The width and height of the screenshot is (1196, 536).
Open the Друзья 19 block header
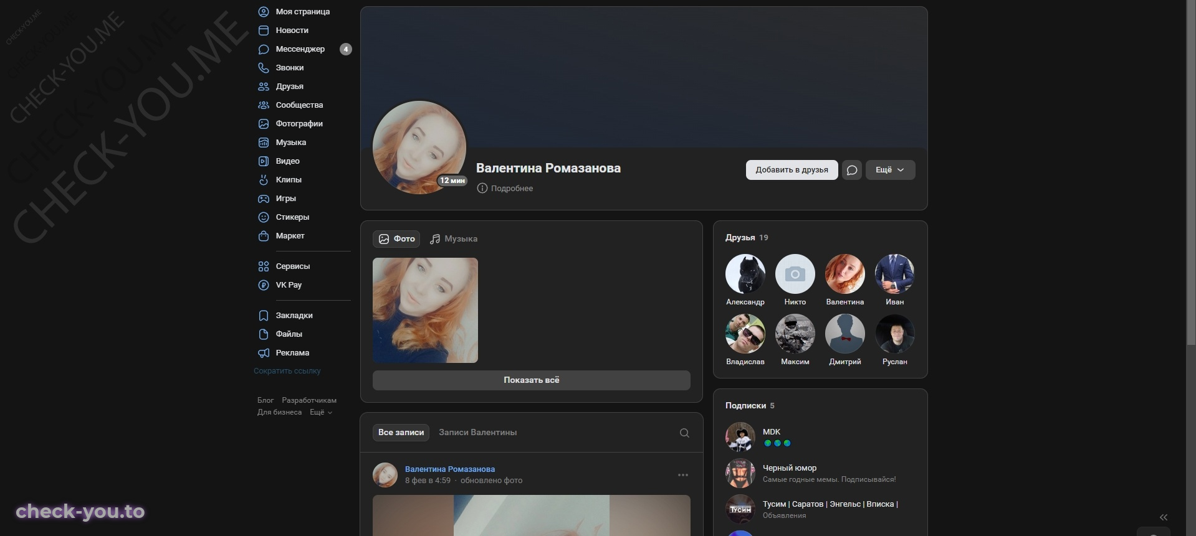click(747, 238)
